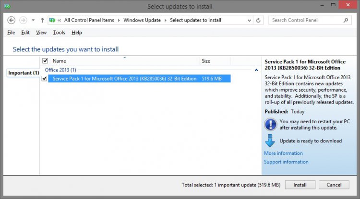360x199 pixels.
Task: Click the window icon in title bar
Action: click(x=7, y=6)
